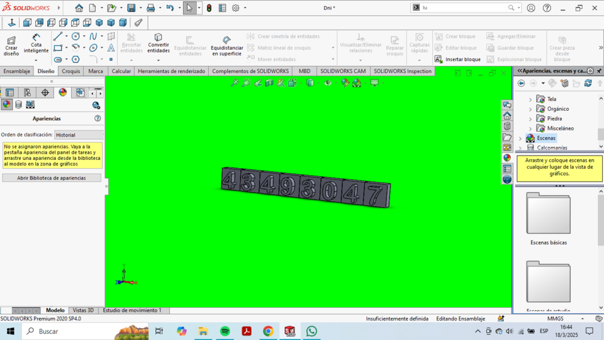Click the Edit Appearance icon in heads-up toolbar

[x=345, y=83]
